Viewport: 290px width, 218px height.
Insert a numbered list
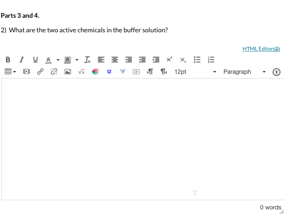coord(211,60)
